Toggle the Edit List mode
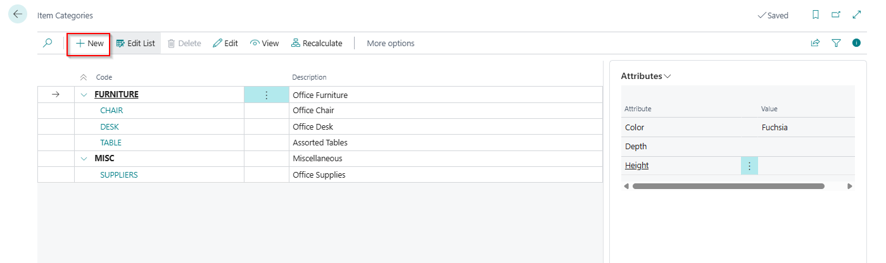This screenshot has height=263, width=886. pyautogui.click(x=136, y=43)
